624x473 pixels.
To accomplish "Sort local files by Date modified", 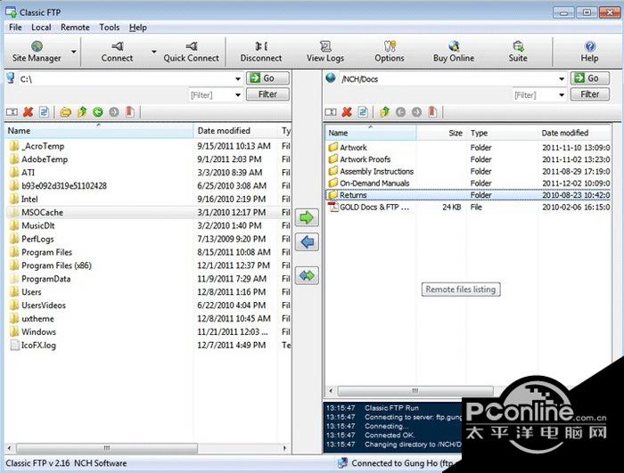I will pyautogui.click(x=236, y=130).
